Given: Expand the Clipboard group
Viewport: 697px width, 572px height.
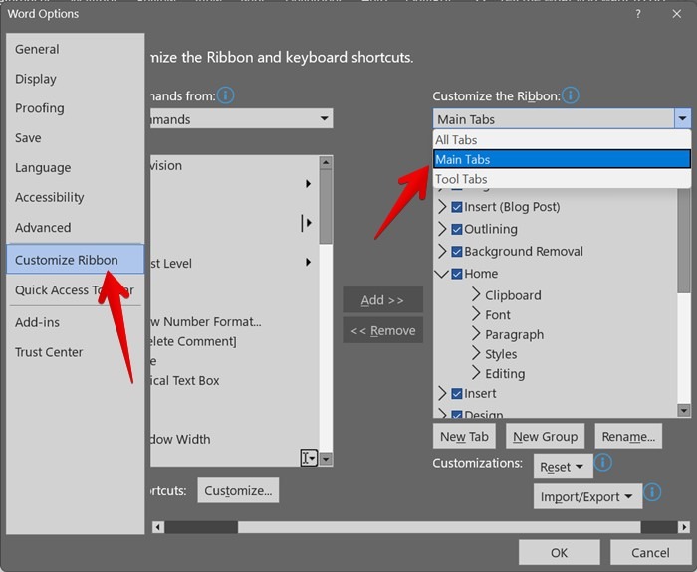Looking at the screenshot, I should (476, 294).
